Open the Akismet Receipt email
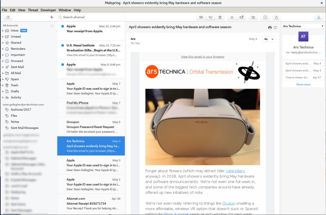The height and width of the screenshot is (215, 326). click(x=91, y=203)
